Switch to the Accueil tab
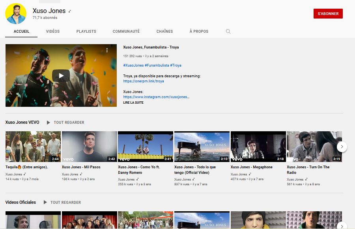This screenshot has height=229, width=355. point(22,32)
